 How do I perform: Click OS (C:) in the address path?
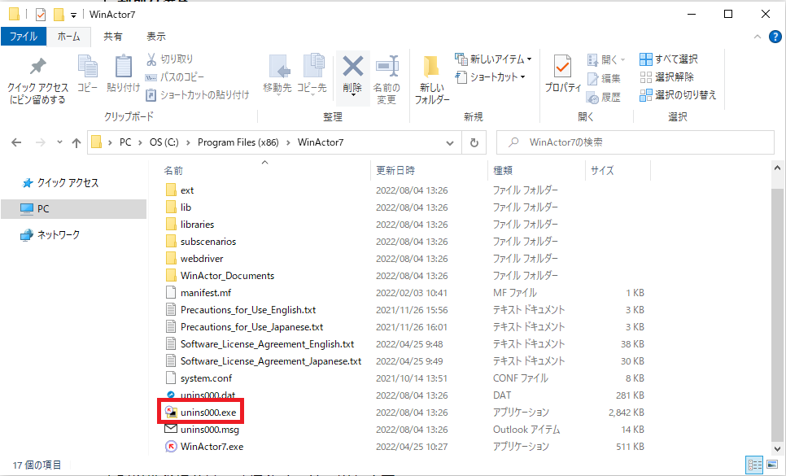[x=164, y=143]
